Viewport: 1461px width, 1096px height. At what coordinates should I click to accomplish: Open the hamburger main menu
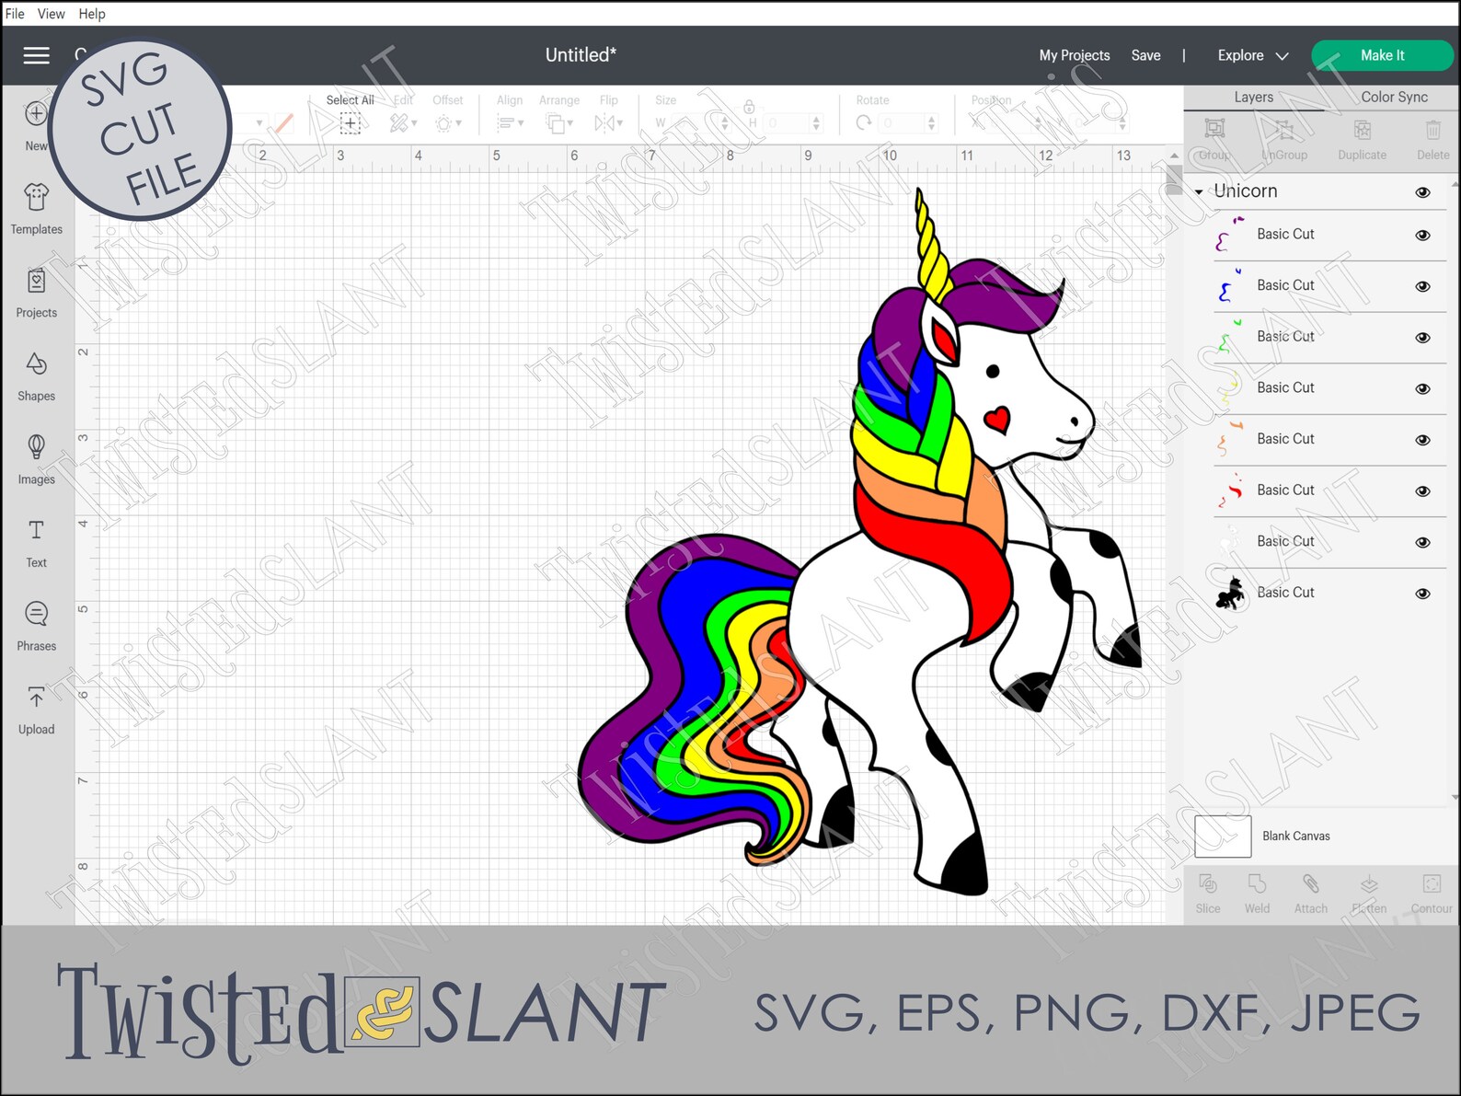(36, 55)
